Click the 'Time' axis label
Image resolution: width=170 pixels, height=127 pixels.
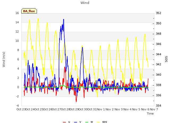click(150, 114)
